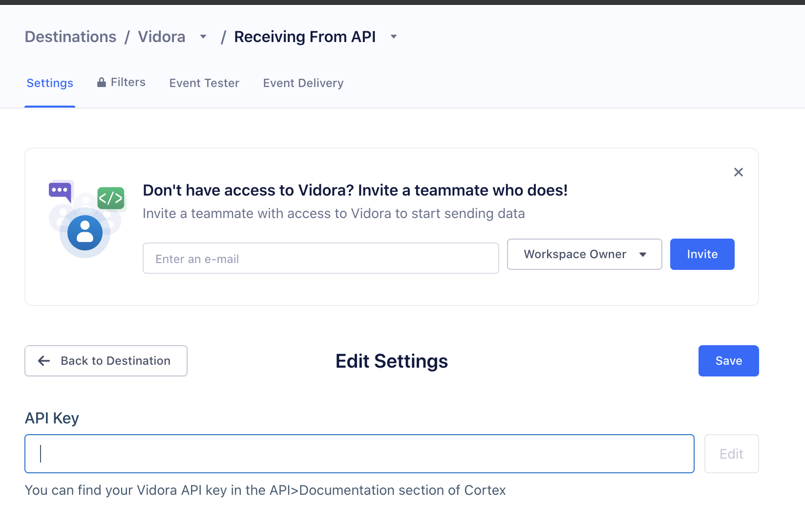Open the Event Delivery tab

click(303, 83)
